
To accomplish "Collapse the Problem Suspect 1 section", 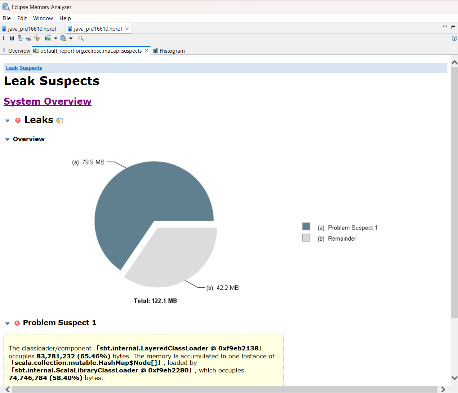I will [x=8, y=323].
